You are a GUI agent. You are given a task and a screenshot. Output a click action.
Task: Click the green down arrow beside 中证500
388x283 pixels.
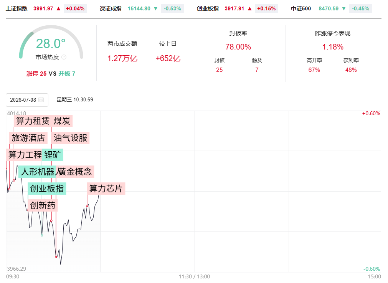click(344, 9)
